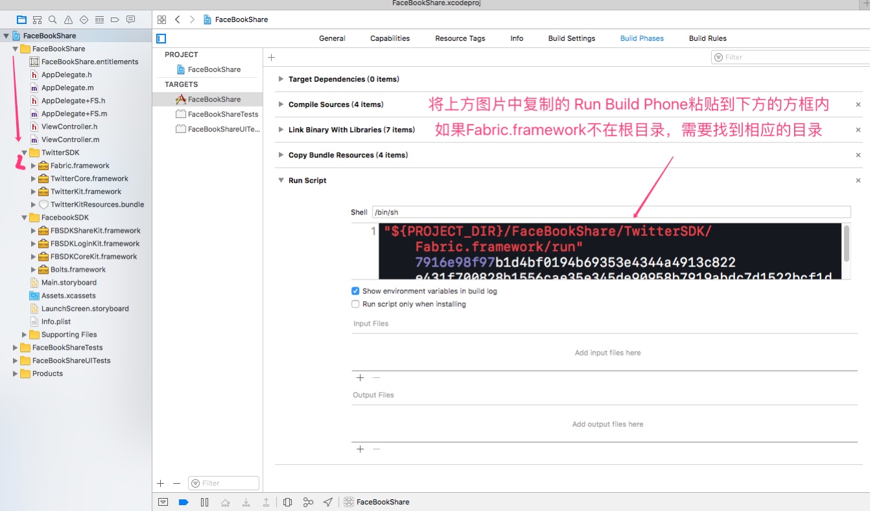870x511 pixels.
Task: Click the related items grid icon
Action: click(161, 19)
